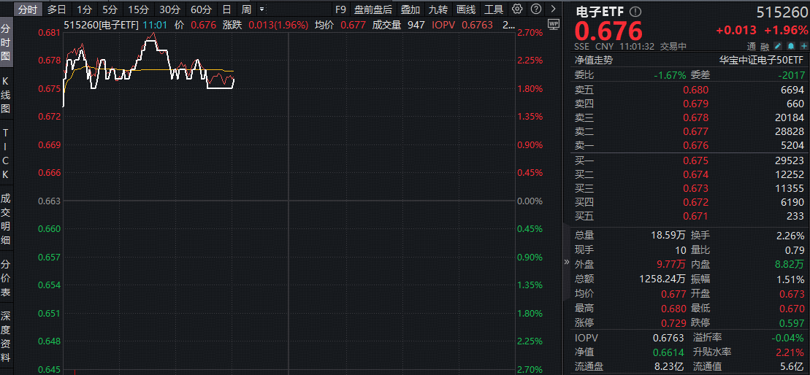Image resolution: width=810 pixels, height=375 pixels.
Task: Switch to the 5分 chart tab
Action: [110, 9]
